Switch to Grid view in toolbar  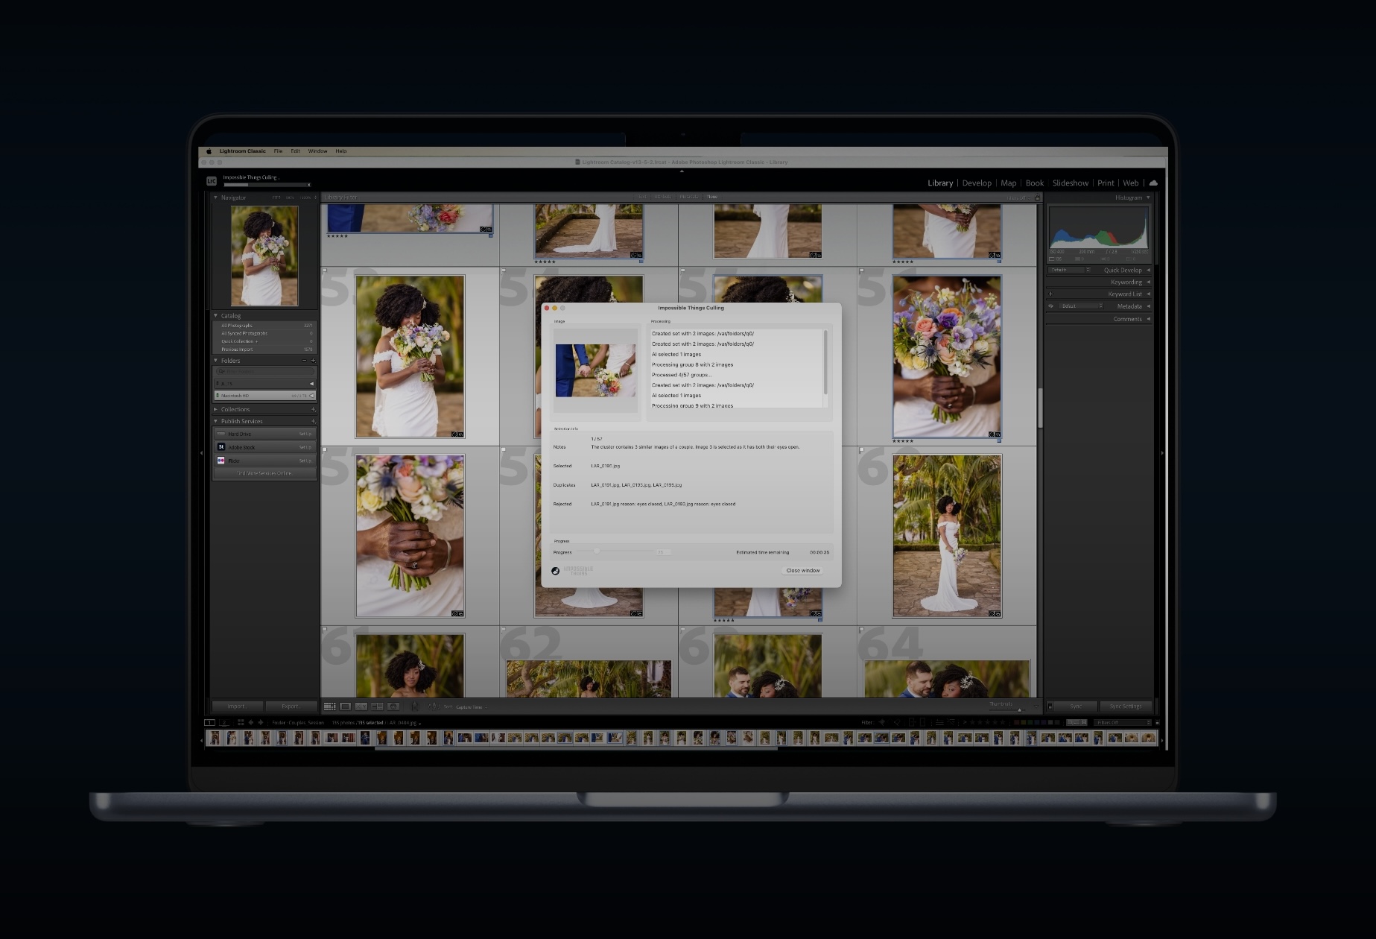pyautogui.click(x=329, y=706)
